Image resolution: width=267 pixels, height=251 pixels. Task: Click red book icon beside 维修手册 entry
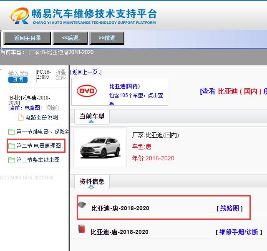82,229
